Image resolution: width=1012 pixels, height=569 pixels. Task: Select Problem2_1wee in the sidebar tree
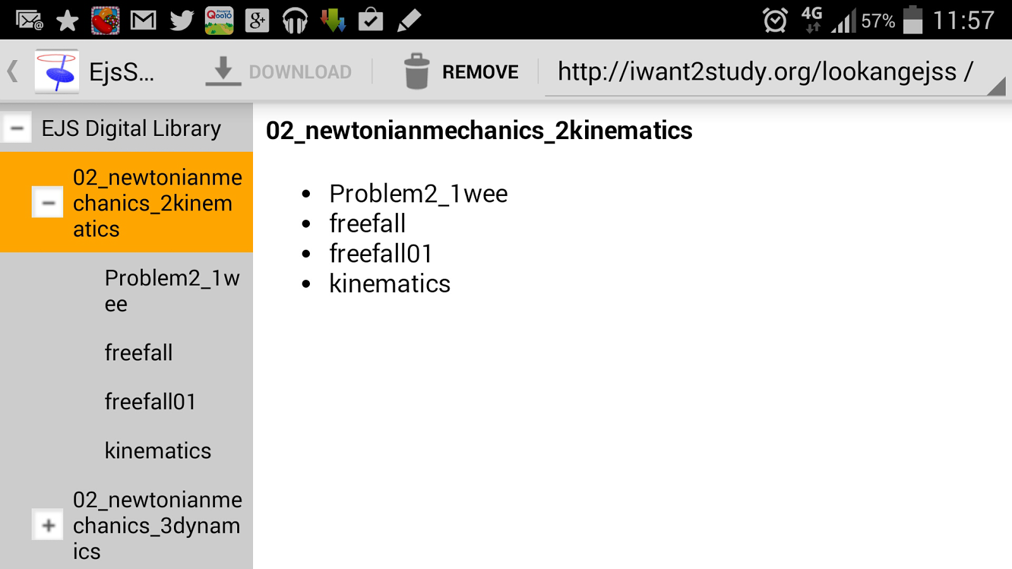(x=171, y=290)
